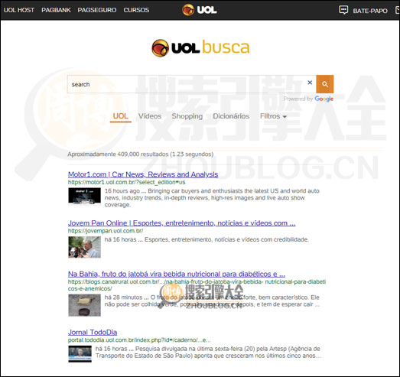400x377 pixels.
Task: Open the PAGSEGURO link
Action: point(97,10)
